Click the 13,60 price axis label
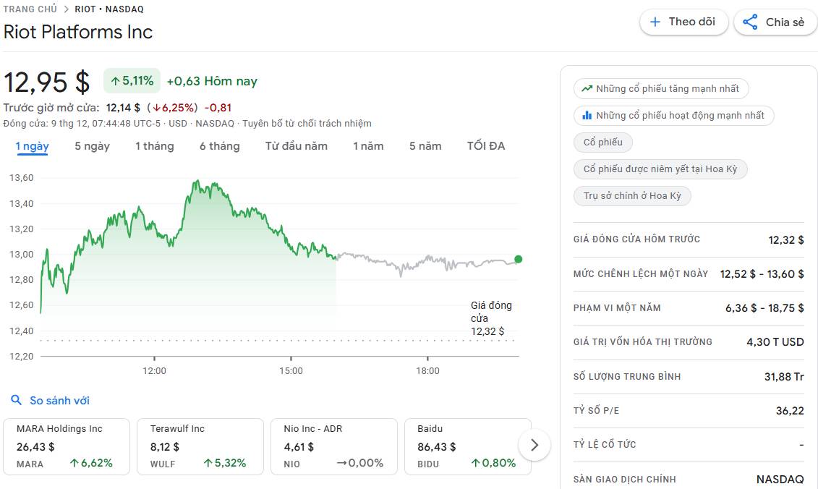 coord(22,178)
